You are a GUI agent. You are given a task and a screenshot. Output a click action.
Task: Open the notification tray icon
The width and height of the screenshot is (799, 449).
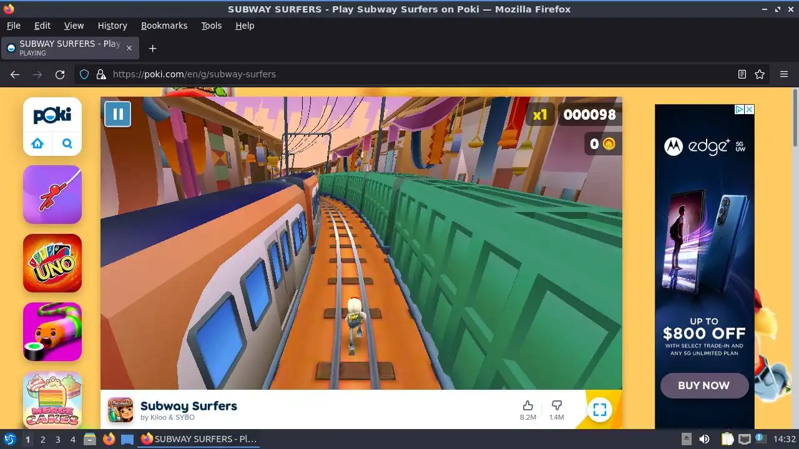[761, 439]
